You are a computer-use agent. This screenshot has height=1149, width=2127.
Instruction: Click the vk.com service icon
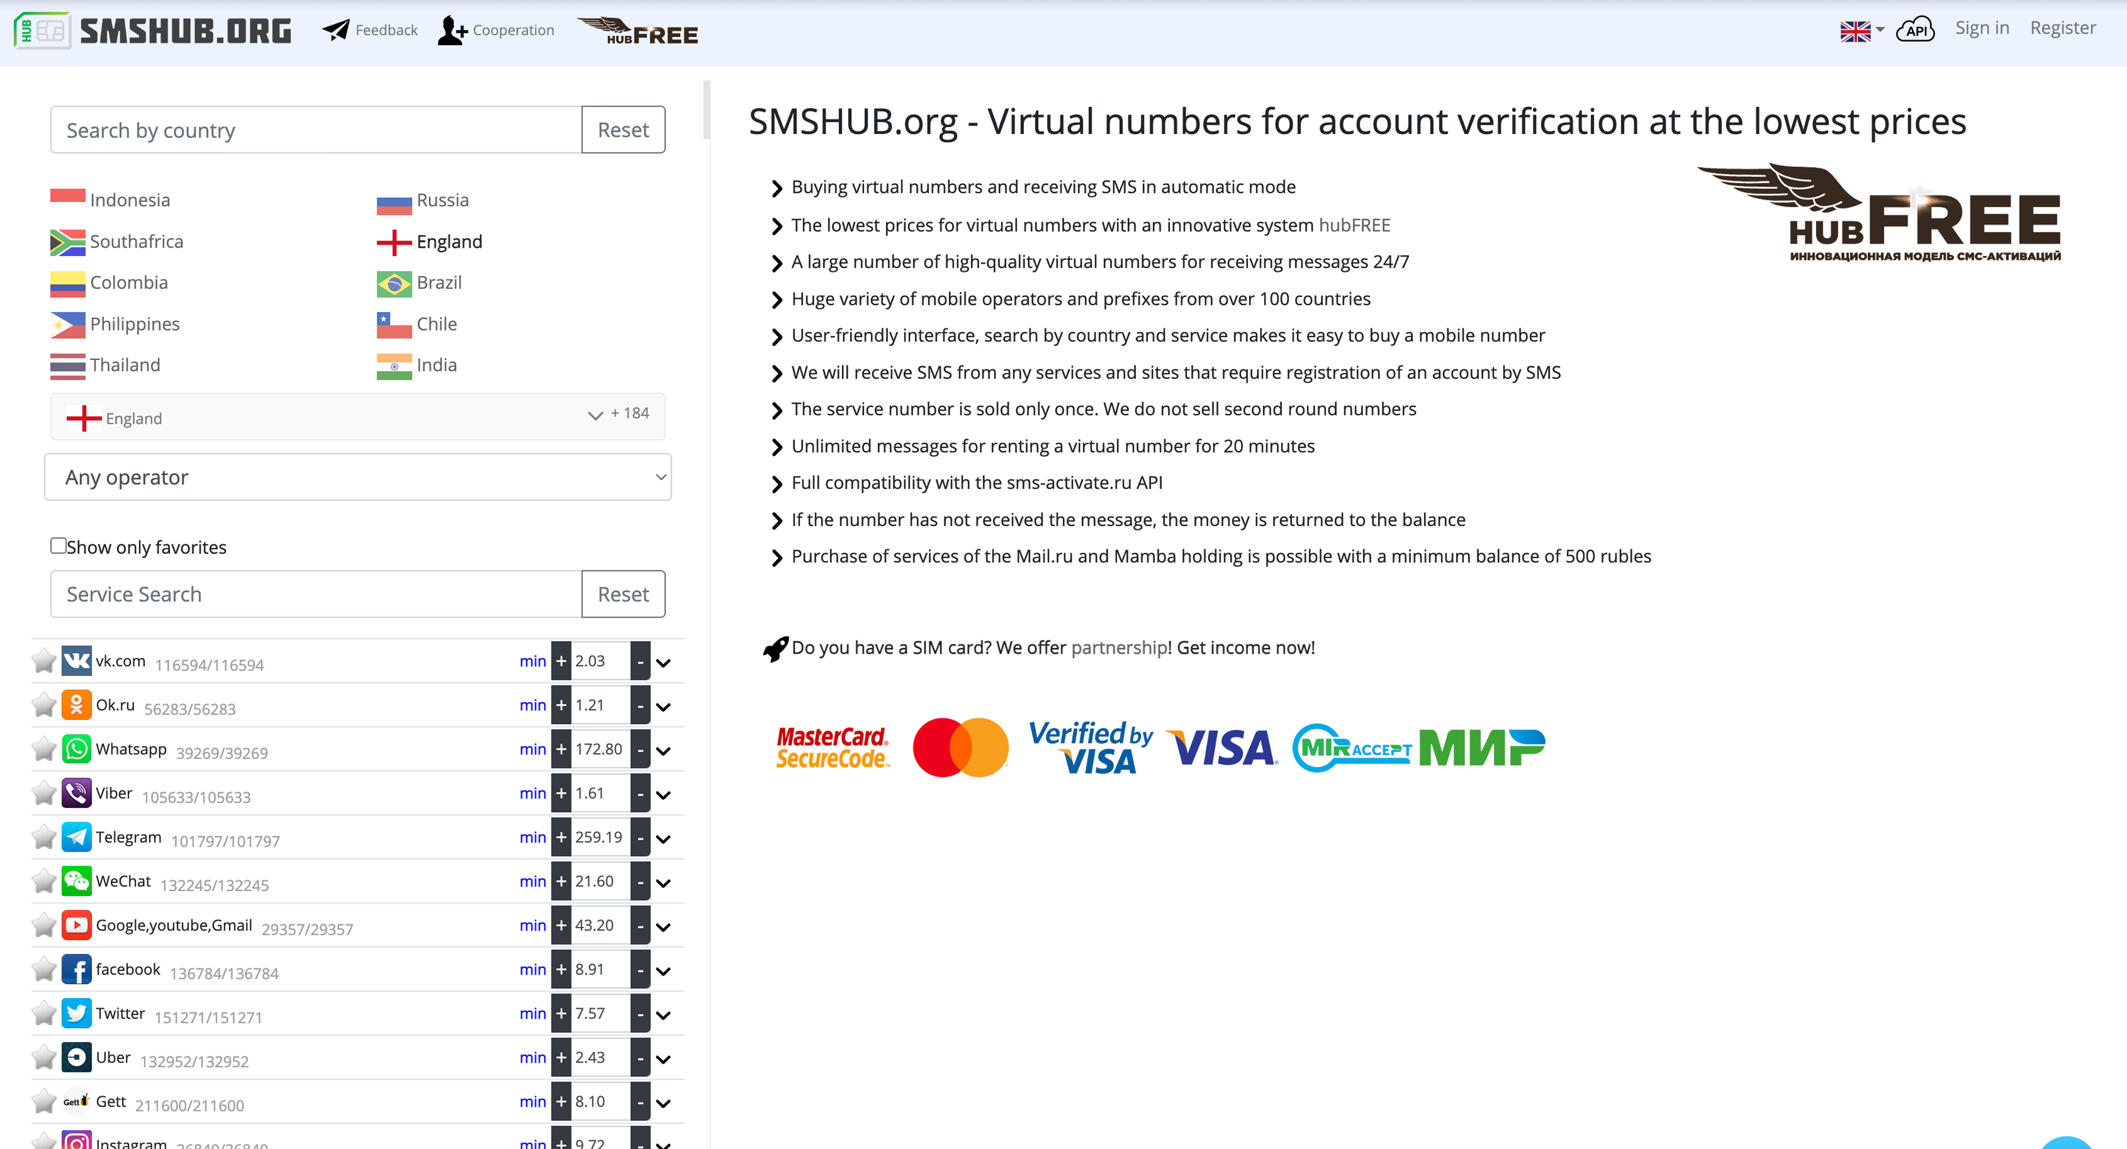click(77, 660)
